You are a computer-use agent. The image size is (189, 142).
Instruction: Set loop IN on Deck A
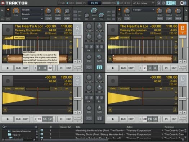coord(61,68)
